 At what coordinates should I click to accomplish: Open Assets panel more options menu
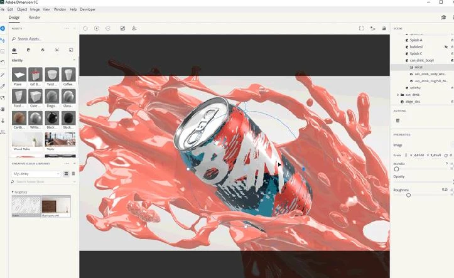click(x=67, y=28)
